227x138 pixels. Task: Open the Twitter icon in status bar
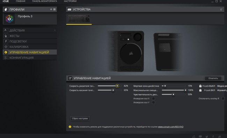click(x=207, y=136)
